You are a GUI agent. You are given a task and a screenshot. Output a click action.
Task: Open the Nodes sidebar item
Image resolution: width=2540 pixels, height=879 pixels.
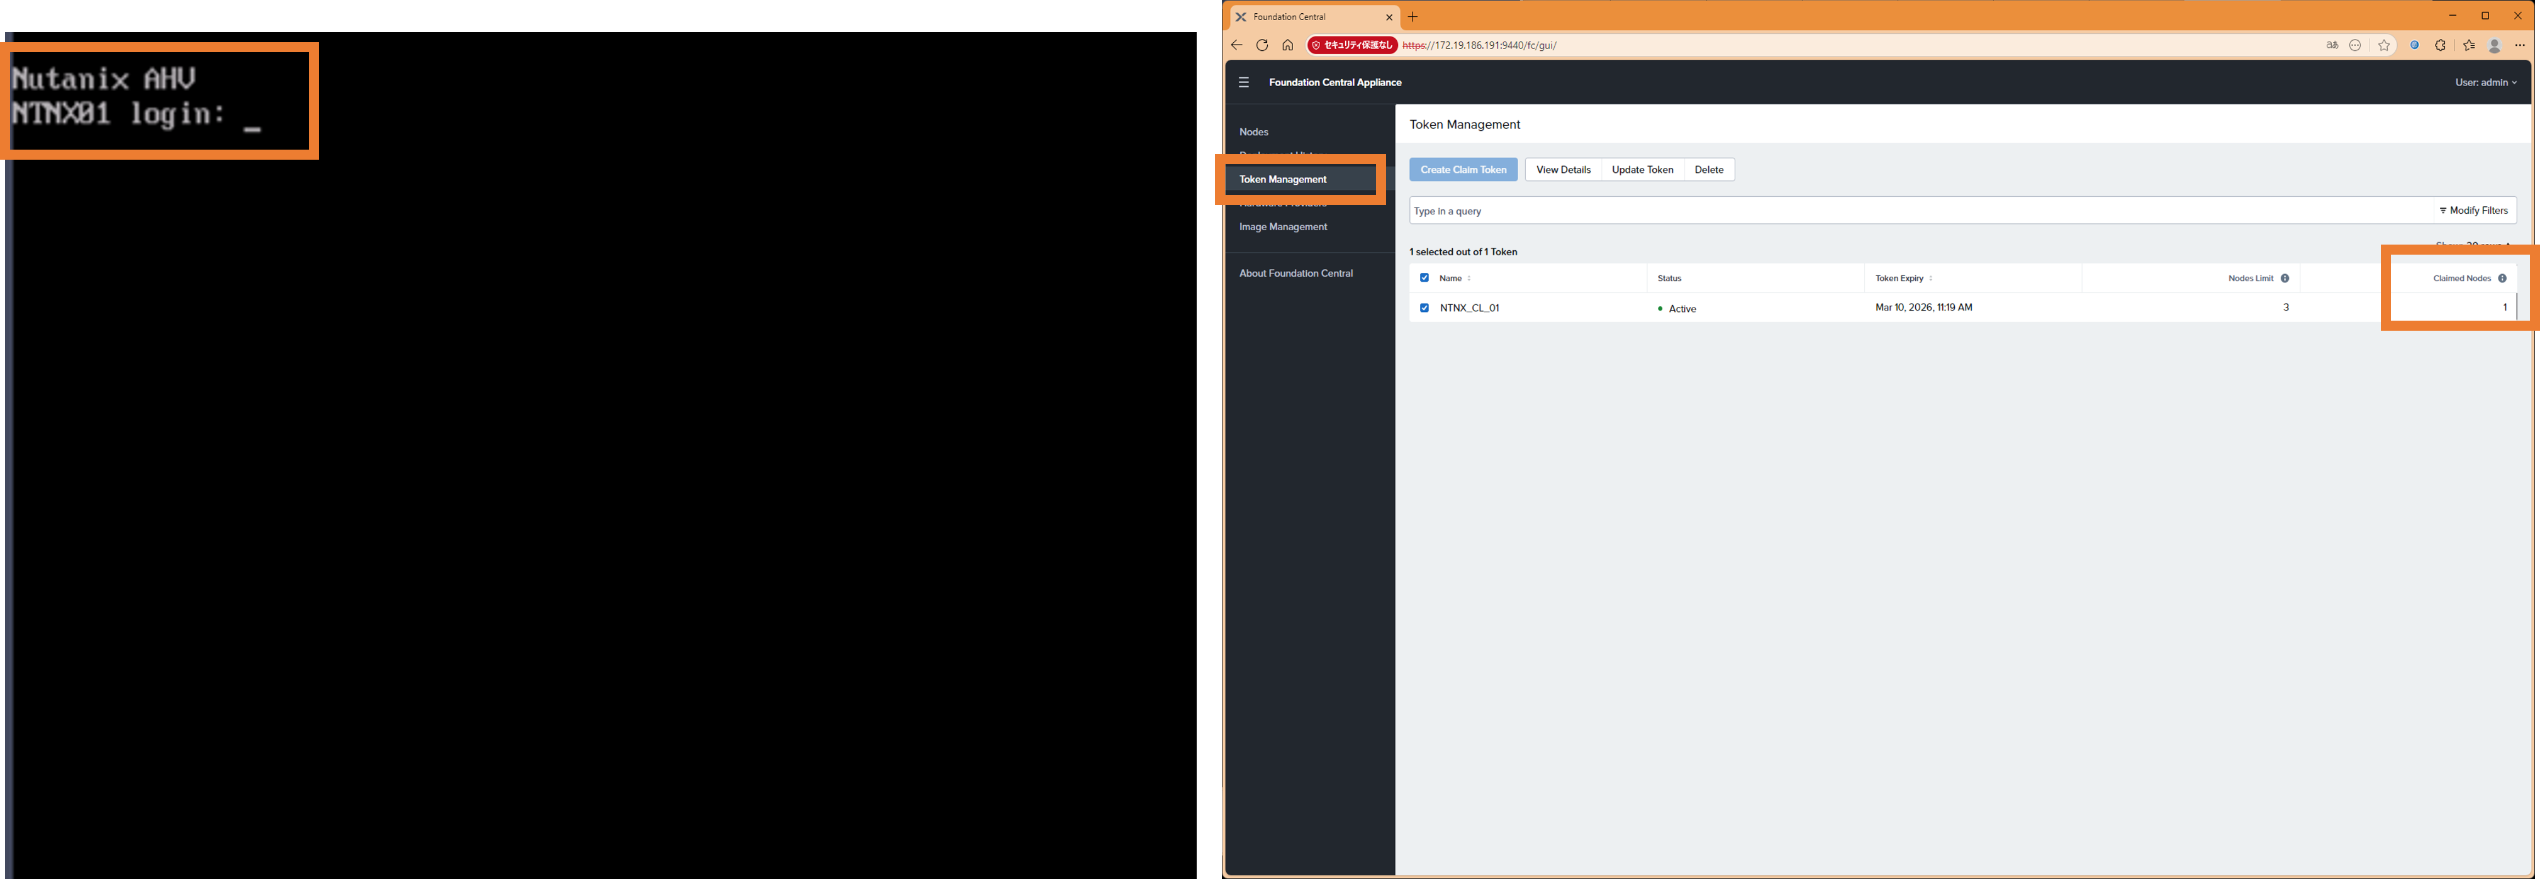point(1253,132)
